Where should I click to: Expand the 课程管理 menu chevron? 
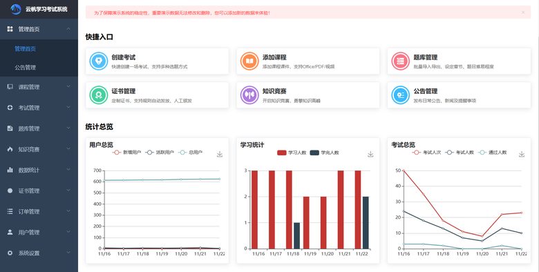68,86
